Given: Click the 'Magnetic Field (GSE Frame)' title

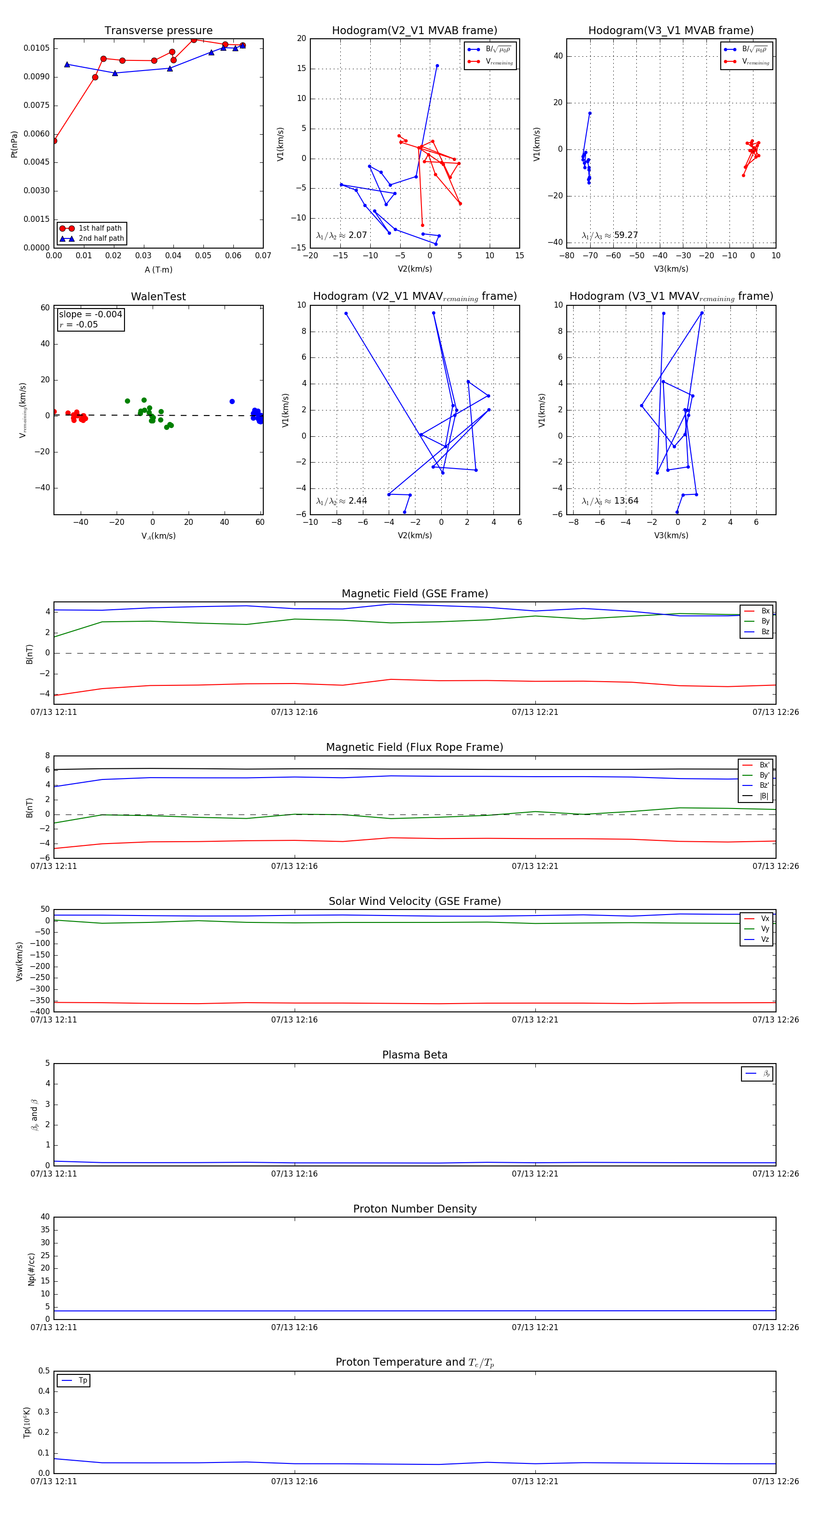Looking at the screenshot, I should click(415, 594).
